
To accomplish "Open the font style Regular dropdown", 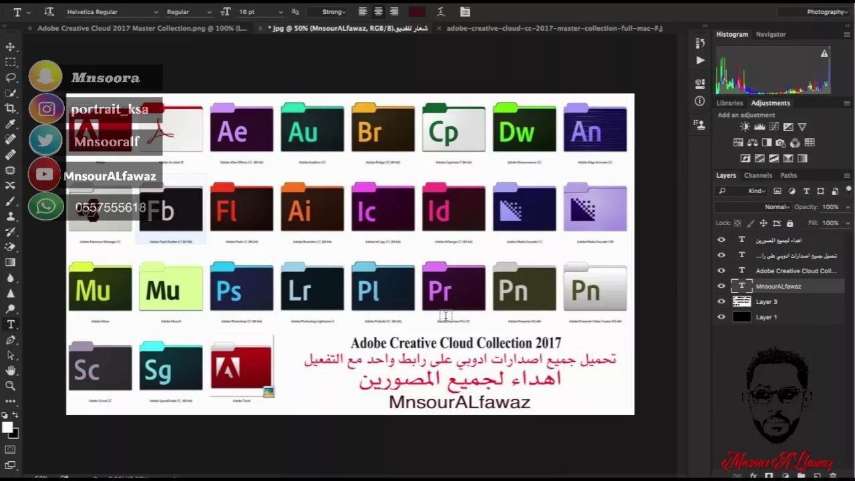I will (x=189, y=12).
